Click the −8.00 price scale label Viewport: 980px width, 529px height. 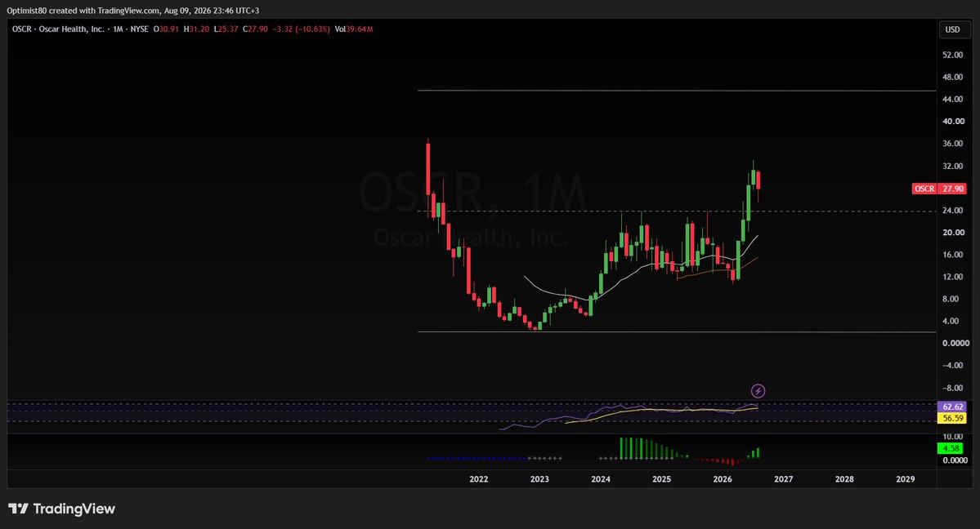[x=952, y=388]
